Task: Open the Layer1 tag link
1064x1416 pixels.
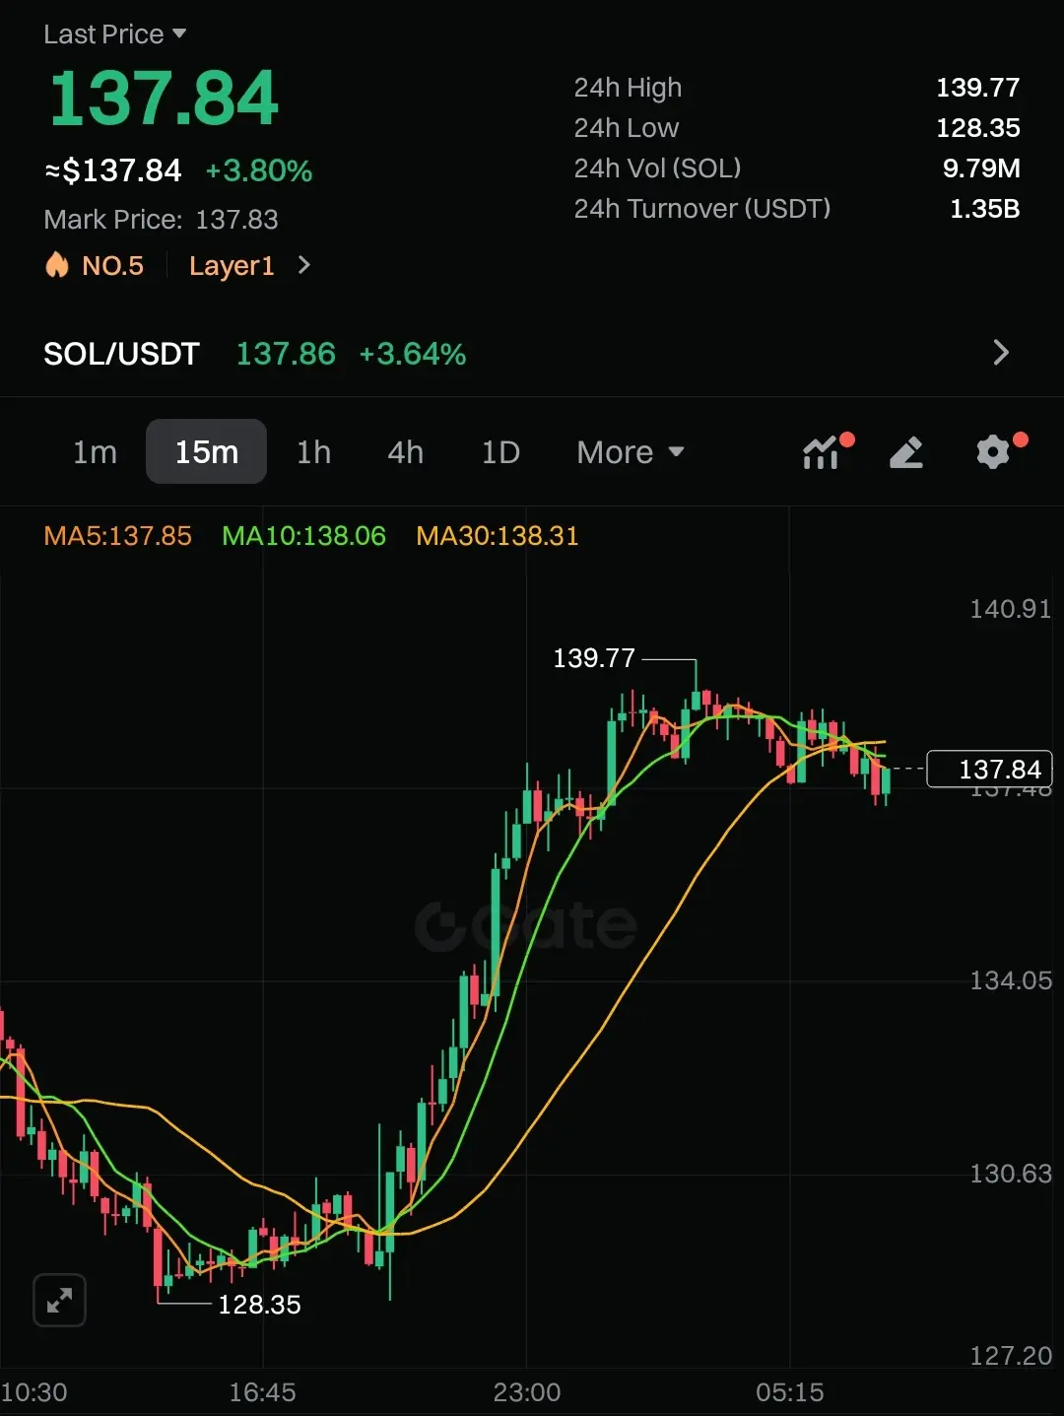Action: (x=232, y=266)
